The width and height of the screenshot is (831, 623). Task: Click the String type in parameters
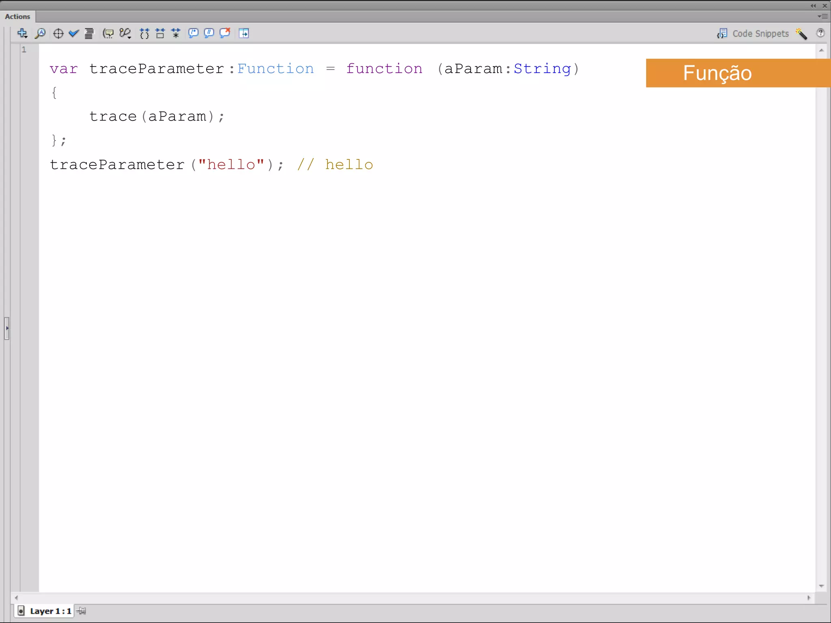pos(543,69)
